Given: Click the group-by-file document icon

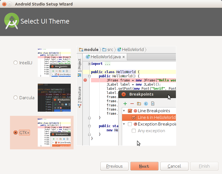Looking at the screenshot, I should pos(153,104).
